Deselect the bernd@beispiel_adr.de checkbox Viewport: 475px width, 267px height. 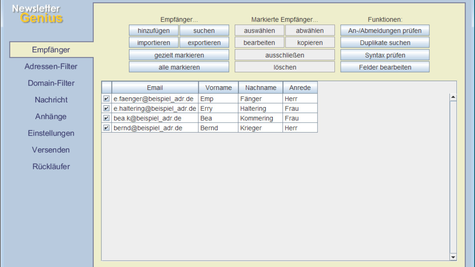point(106,128)
